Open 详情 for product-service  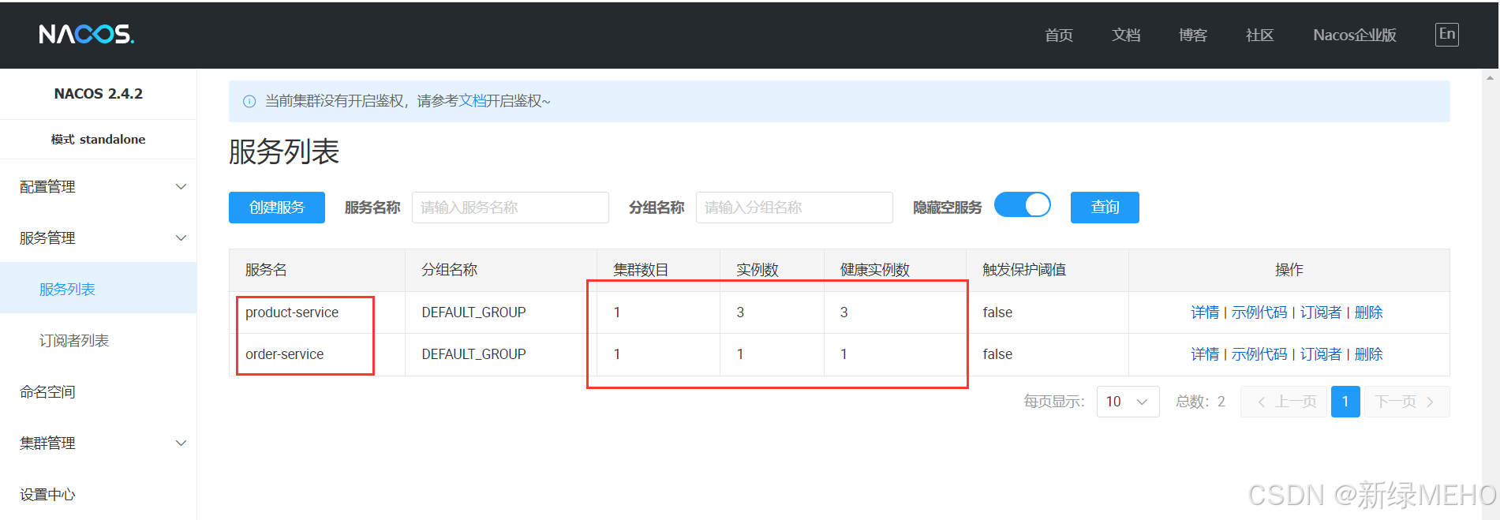pos(1205,312)
